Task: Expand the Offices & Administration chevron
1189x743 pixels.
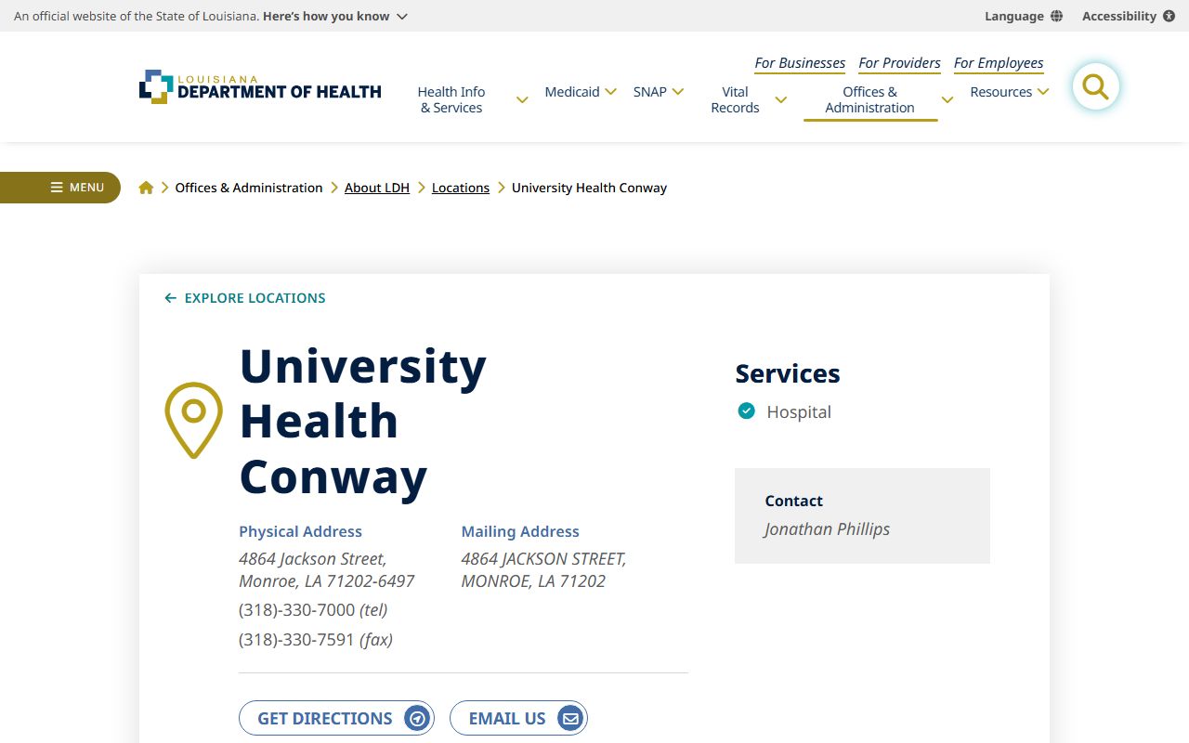Action: pos(947,100)
